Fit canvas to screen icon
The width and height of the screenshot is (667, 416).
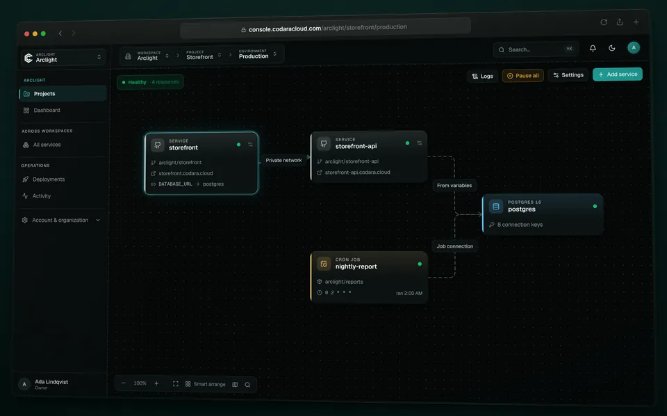[x=176, y=384]
